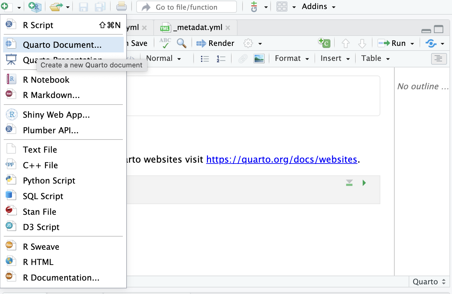Click the open file folder icon
The image size is (452, 294).
(x=56, y=7)
